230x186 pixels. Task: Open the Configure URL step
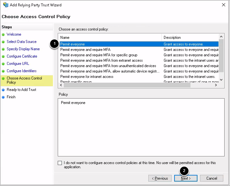coord(18,64)
